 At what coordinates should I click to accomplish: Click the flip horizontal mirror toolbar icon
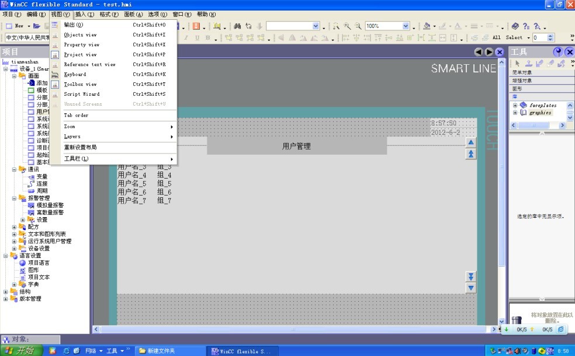292,38
